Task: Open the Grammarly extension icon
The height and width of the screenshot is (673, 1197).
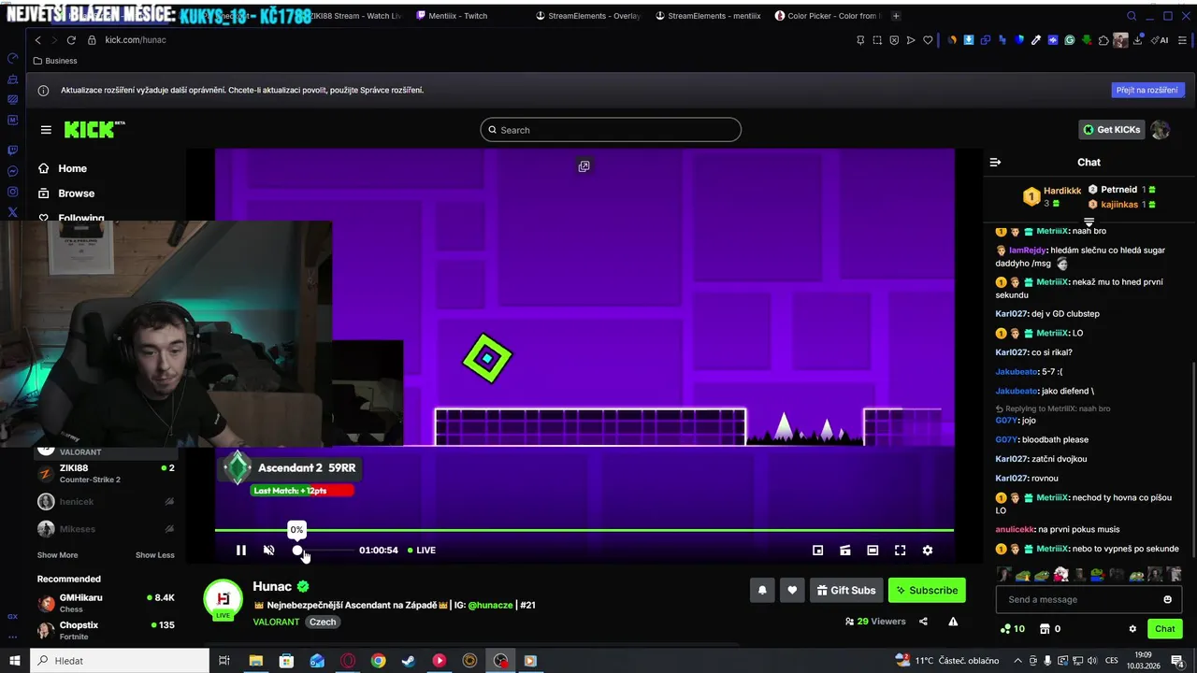Action: tap(1070, 40)
